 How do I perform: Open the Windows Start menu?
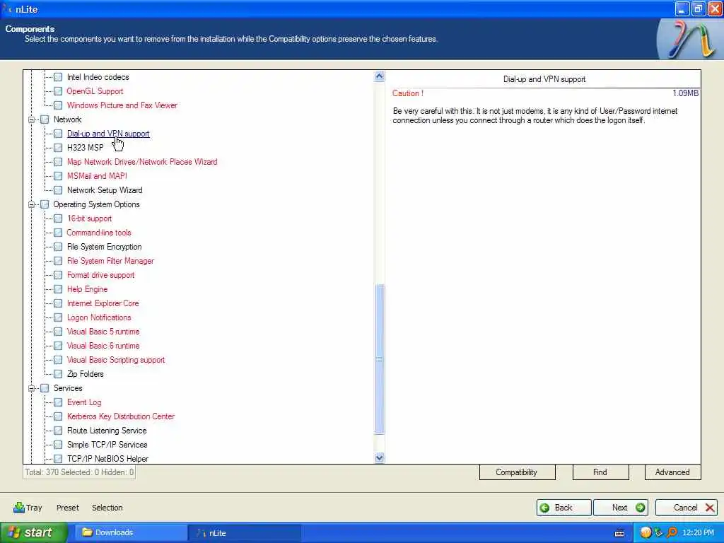click(x=34, y=533)
